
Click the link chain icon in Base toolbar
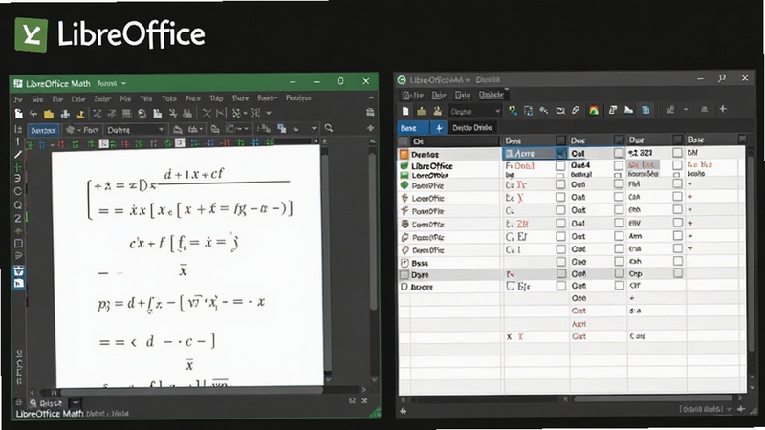pos(577,111)
